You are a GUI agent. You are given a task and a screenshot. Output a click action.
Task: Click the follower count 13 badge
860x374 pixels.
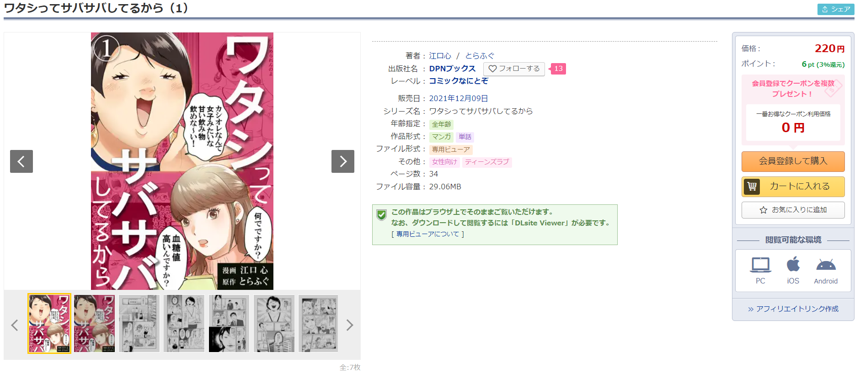(558, 69)
